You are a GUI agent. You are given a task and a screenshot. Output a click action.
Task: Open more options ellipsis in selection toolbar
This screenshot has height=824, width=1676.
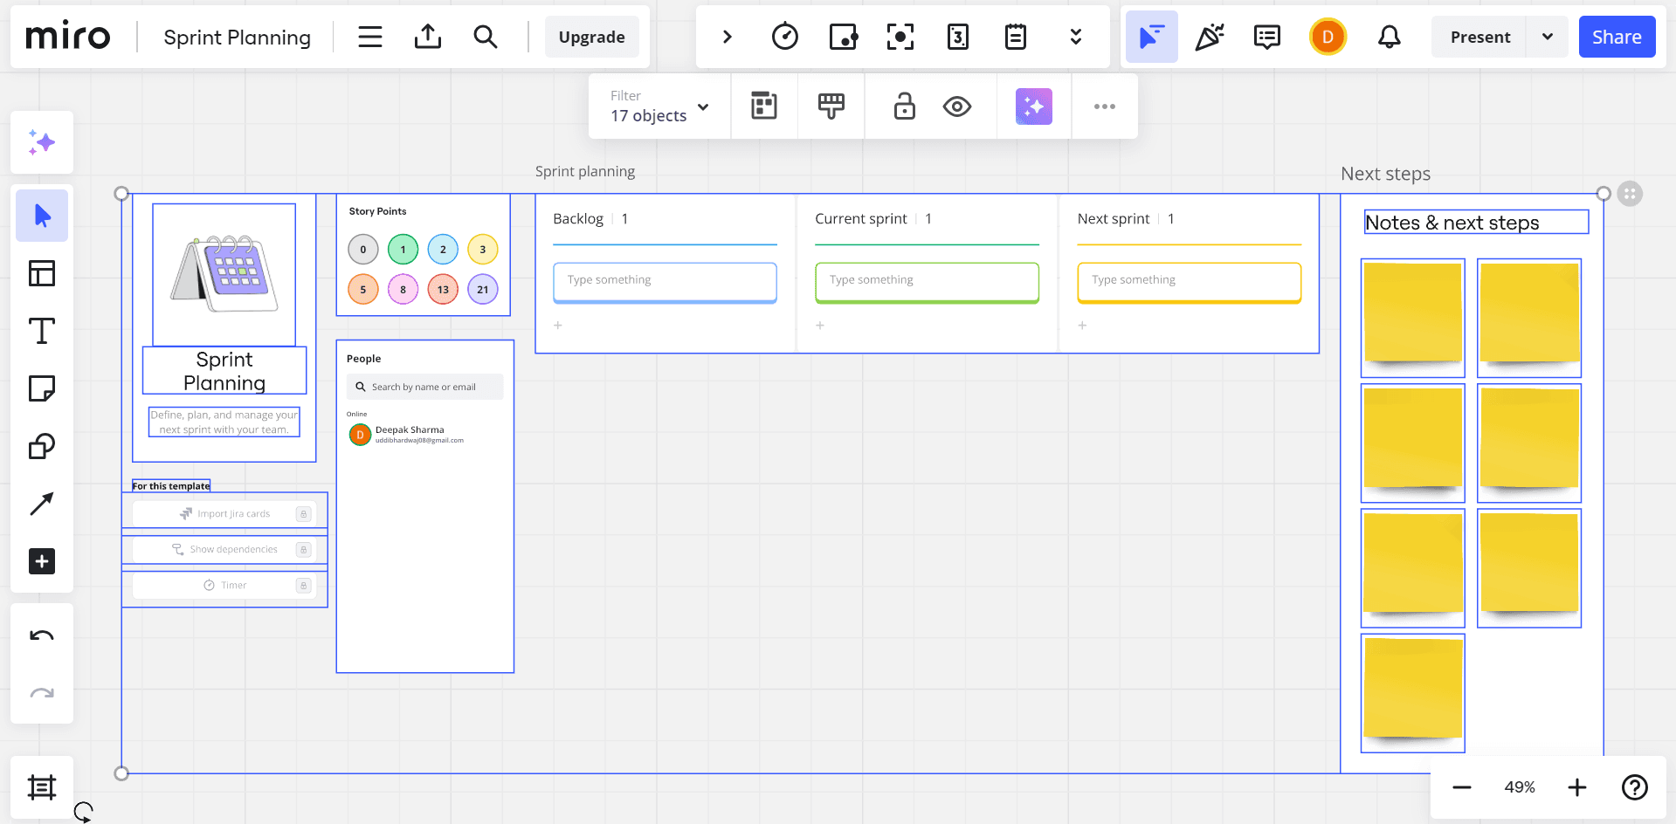pos(1104,106)
